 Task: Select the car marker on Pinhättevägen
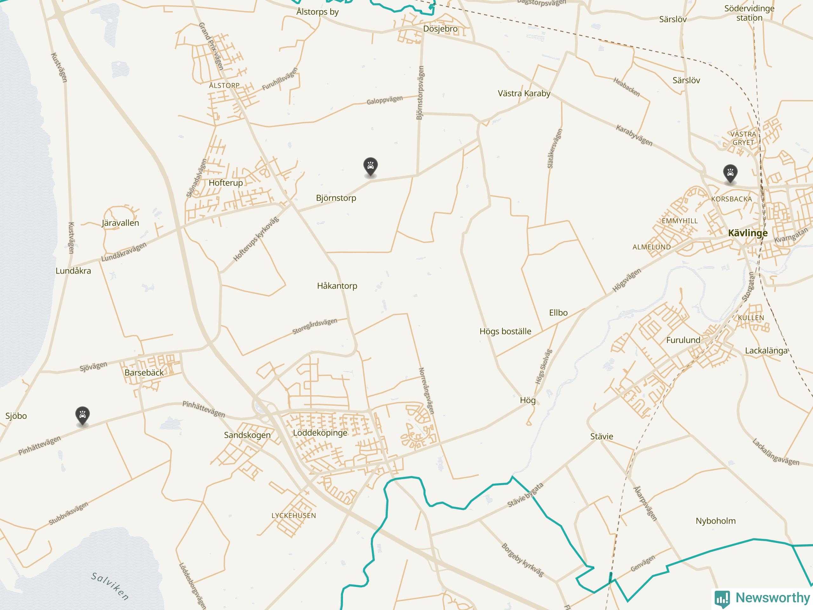[x=83, y=416]
